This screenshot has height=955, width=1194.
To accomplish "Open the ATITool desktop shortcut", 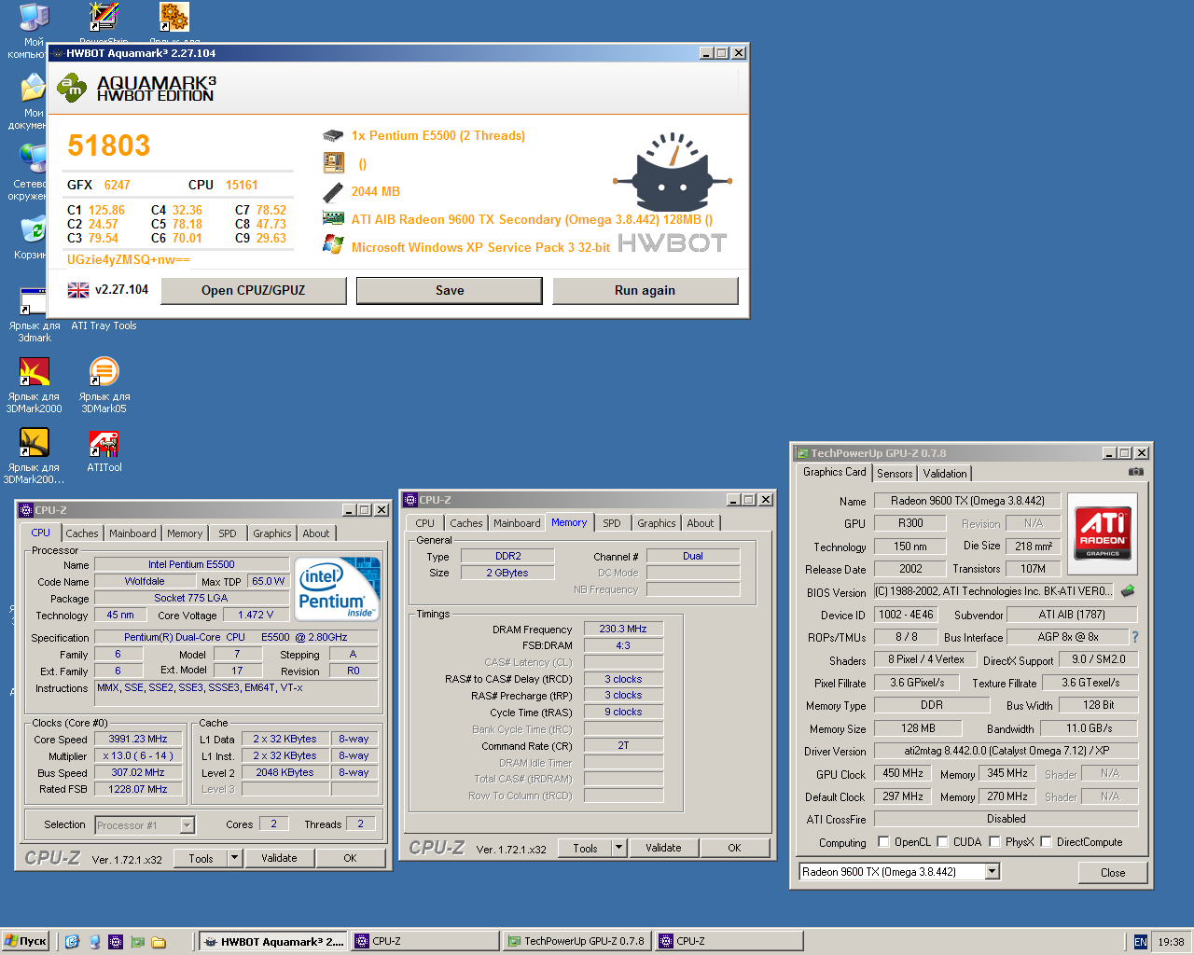I will pyautogui.click(x=104, y=444).
